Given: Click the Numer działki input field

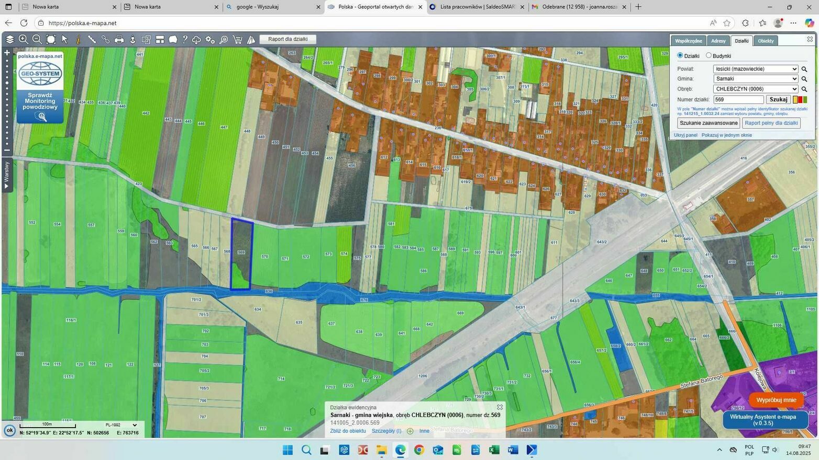Looking at the screenshot, I should pyautogui.click(x=738, y=99).
